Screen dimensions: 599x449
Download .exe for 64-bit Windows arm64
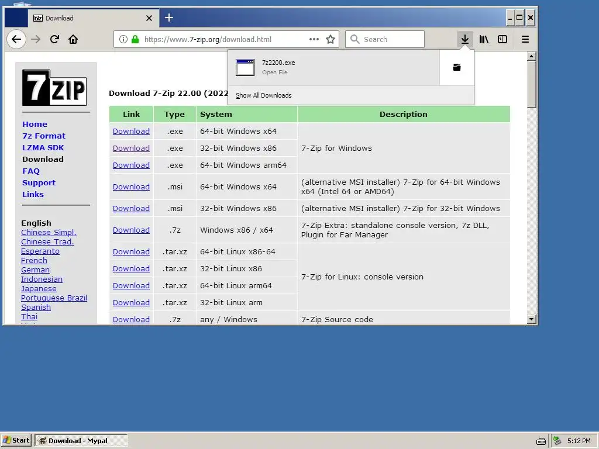tap(131, 165)
